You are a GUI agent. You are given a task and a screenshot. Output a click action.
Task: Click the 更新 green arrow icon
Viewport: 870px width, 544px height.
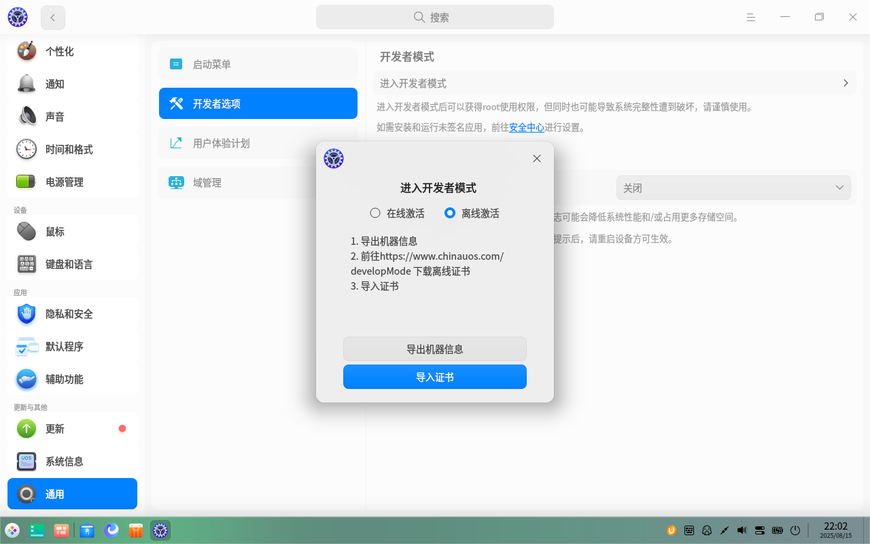point(27,428)
